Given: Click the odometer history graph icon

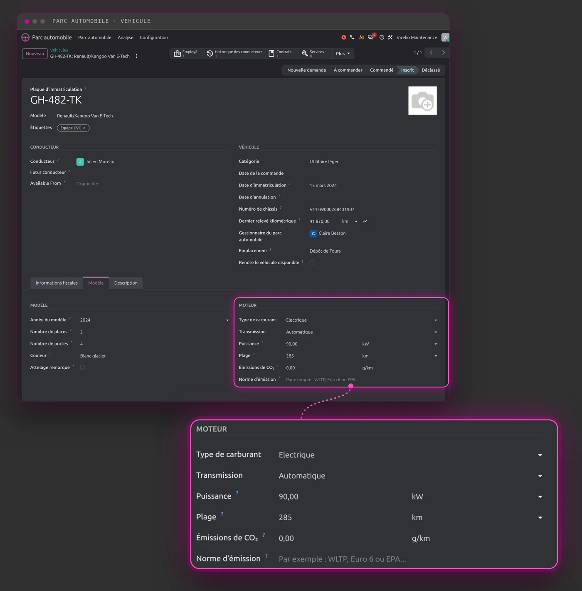Looking at the screenshot, I should (x=365, y=221).
